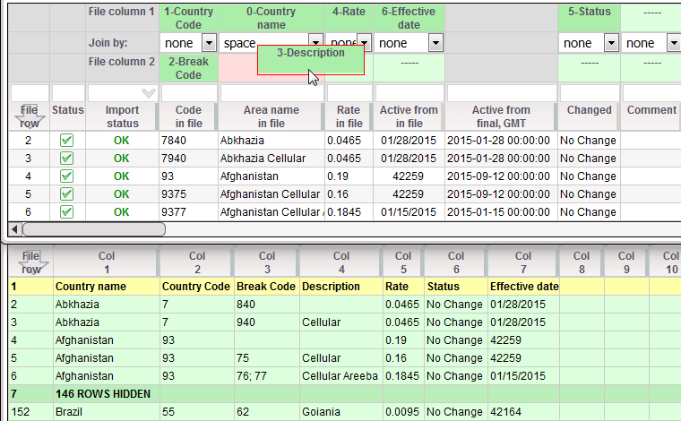Select the 'Country name' header cell in row 1

pos(107,287)
